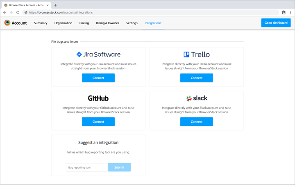Click 'Tell us which bug reporting tool' text
The image size is (295, 185).
[98, 152]
